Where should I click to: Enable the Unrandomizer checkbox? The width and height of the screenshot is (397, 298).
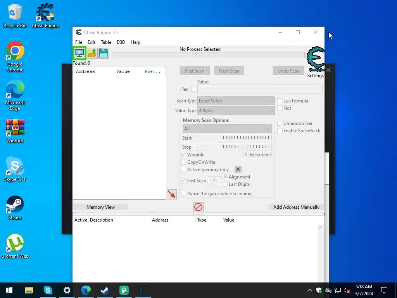point(280,123)
